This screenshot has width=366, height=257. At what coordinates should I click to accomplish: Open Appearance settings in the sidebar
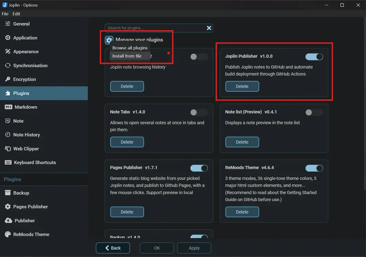[26, 51]
